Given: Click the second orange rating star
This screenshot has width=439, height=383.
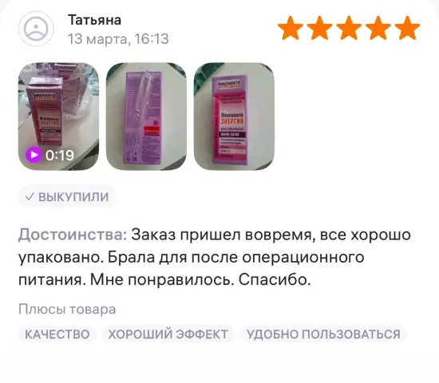Looking at the screenshot, I should (x=320, y=27).
